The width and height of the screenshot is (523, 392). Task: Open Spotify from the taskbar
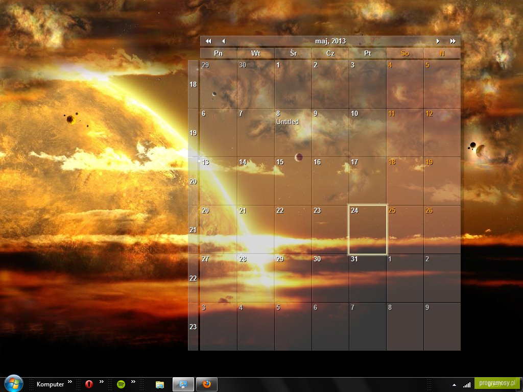pyautogui.click(x=121, y=384)
